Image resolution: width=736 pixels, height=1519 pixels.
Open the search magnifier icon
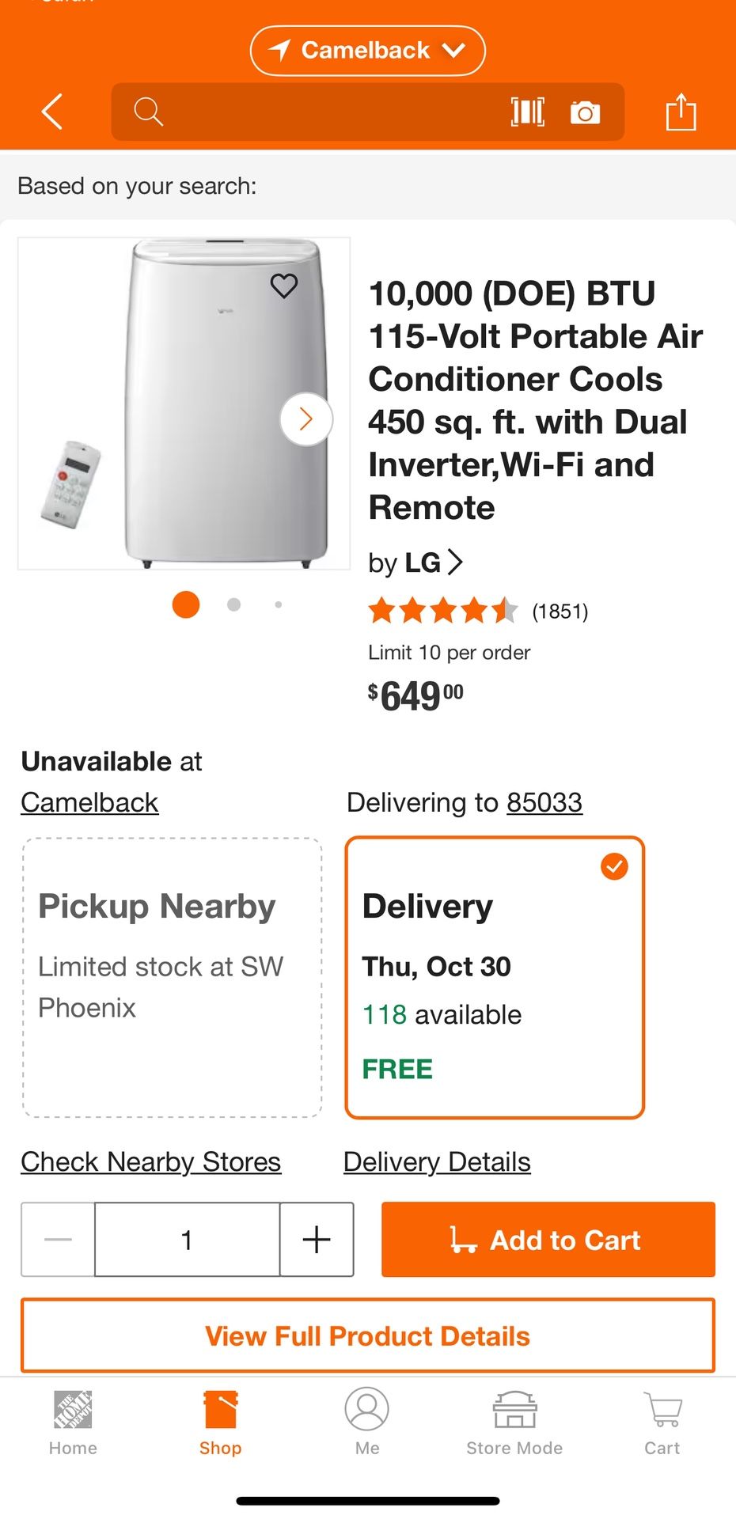pyautogui.click(x=147, y=112)
